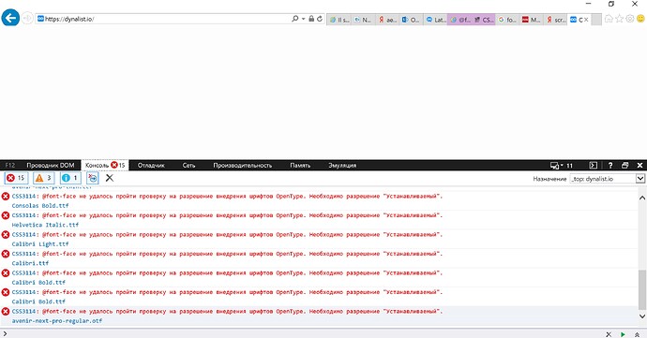Toggle the warnings filter showing 3

coord(44,178)
